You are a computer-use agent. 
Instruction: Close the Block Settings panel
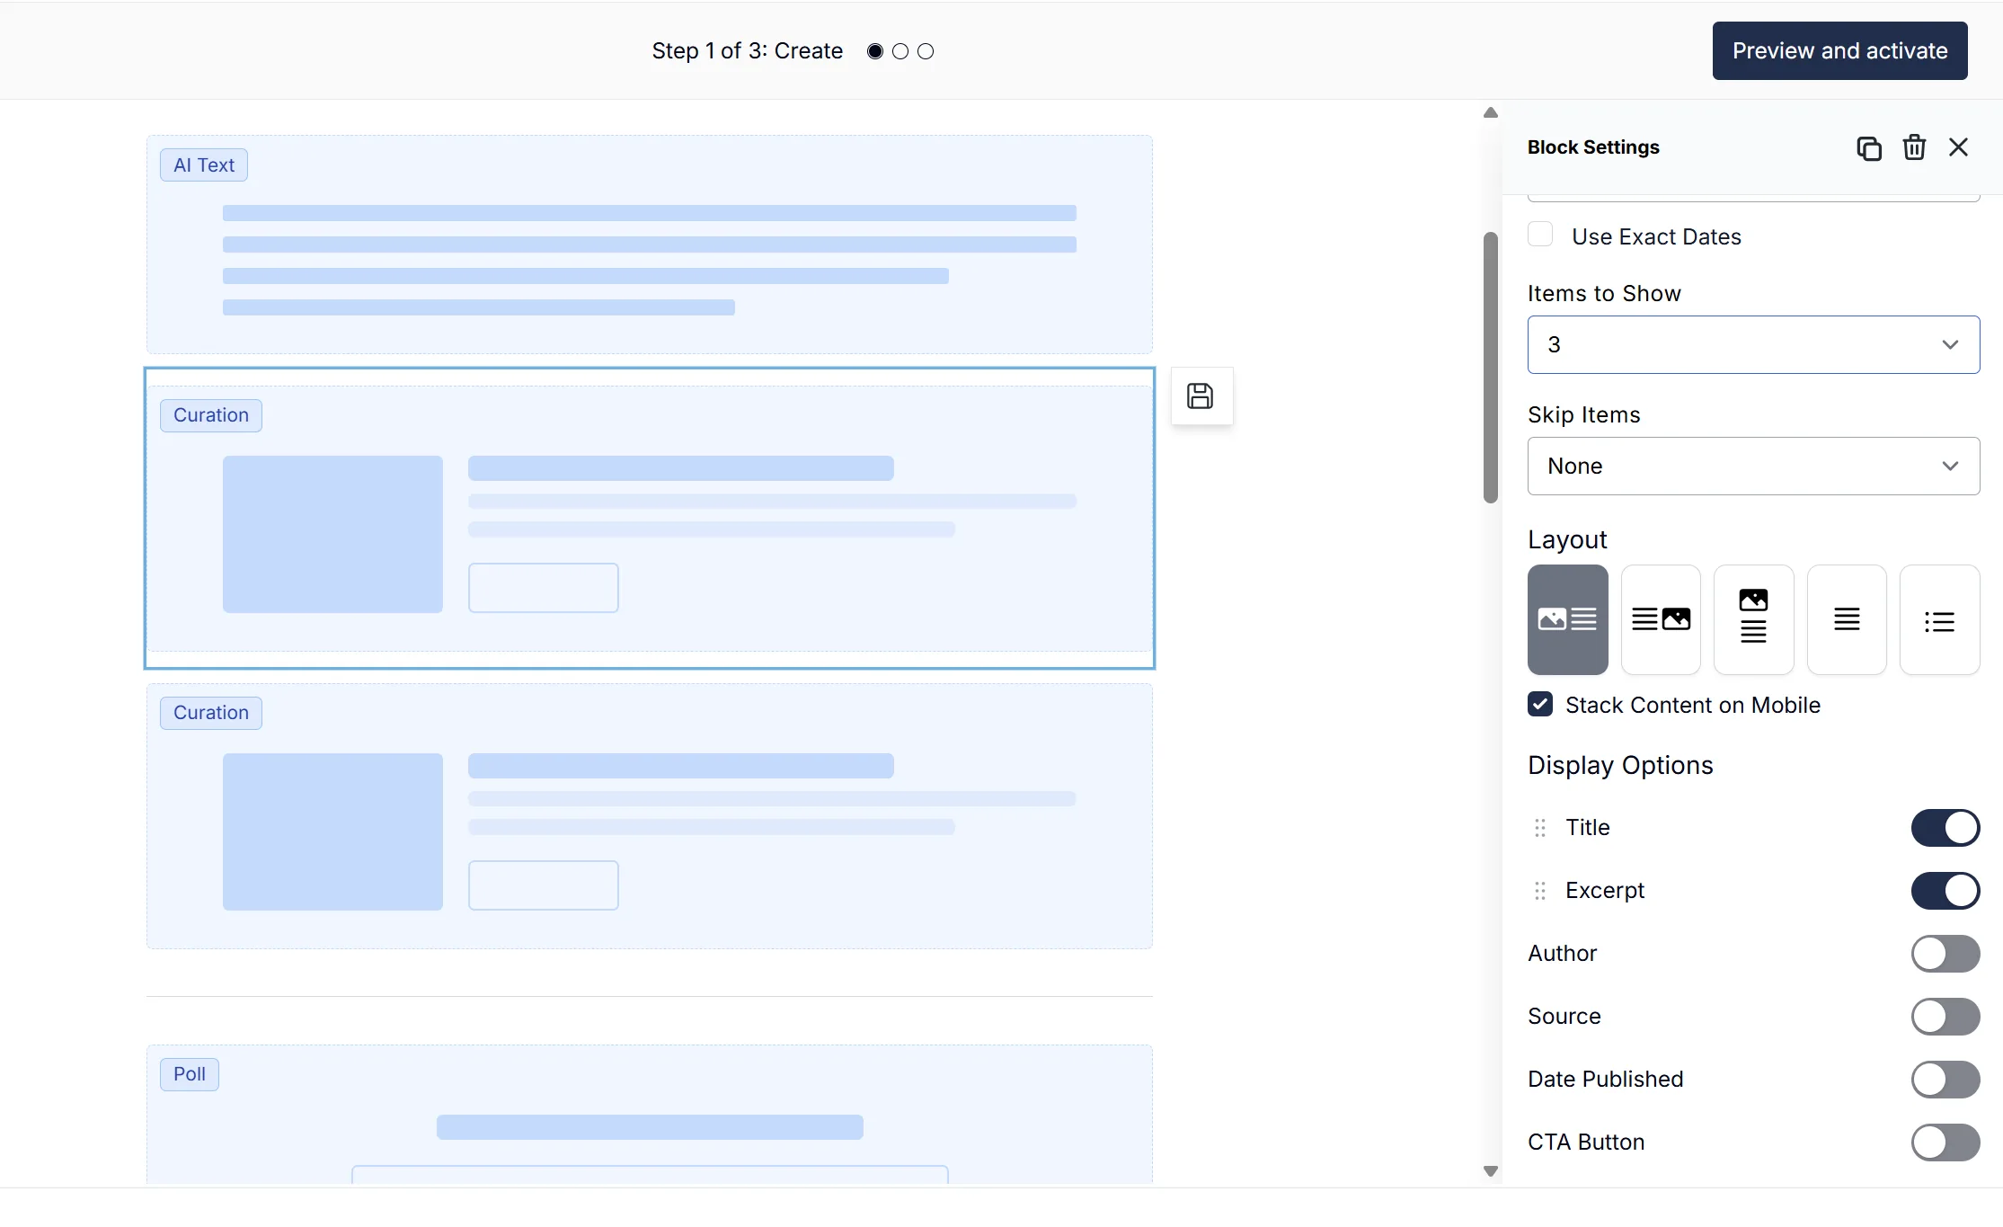(1958, 147)
